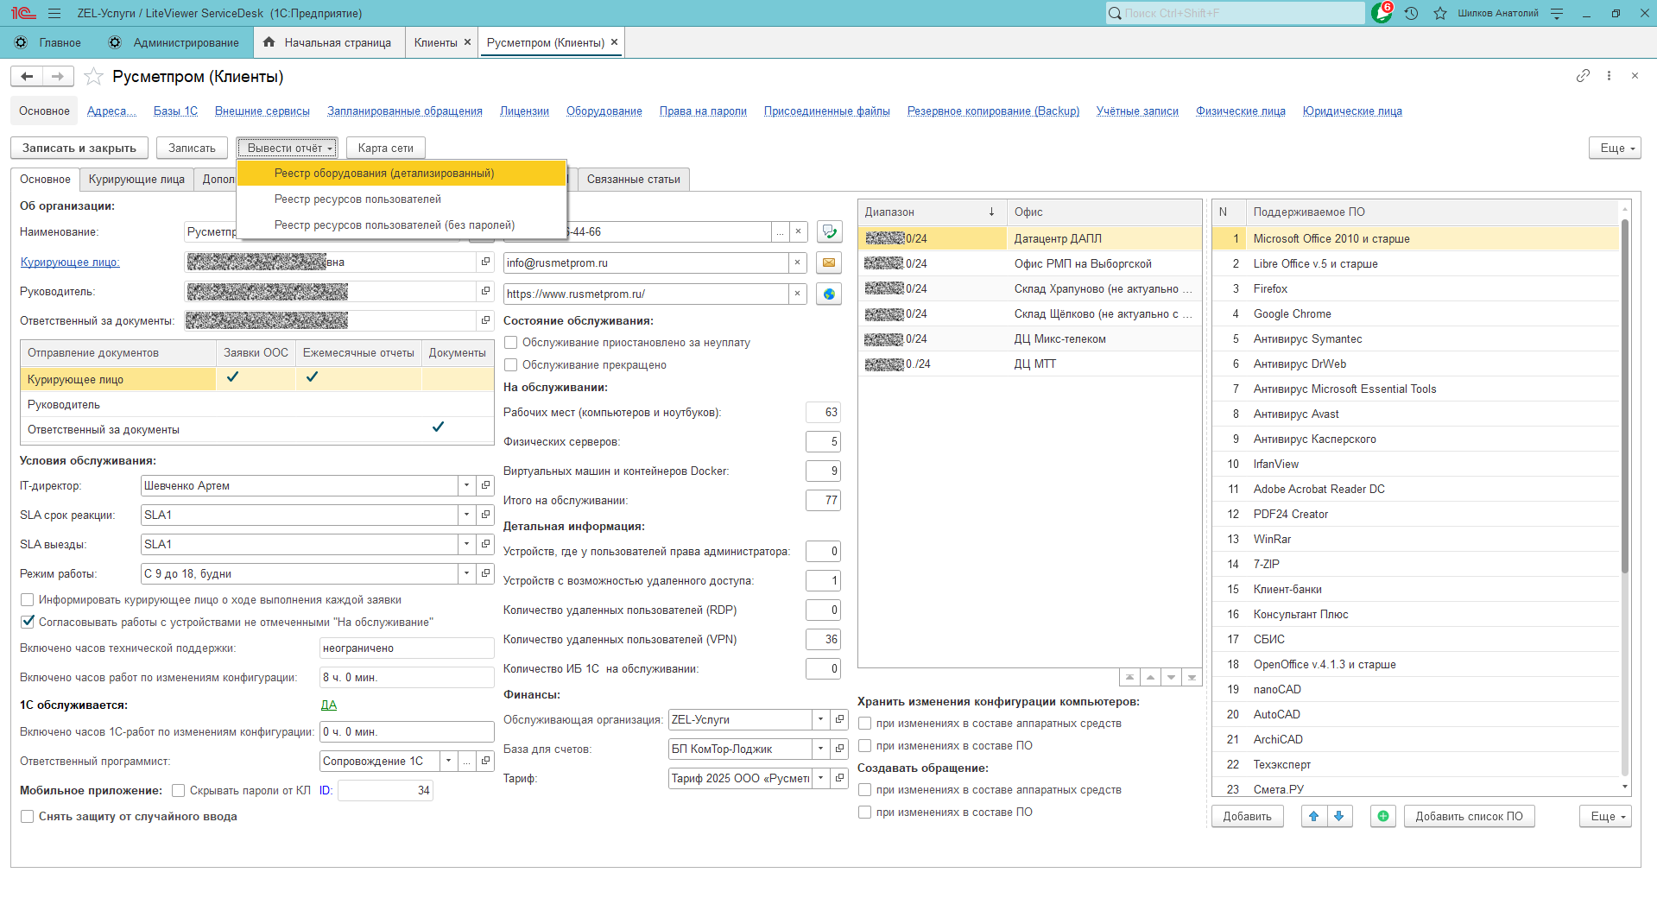The height and width of the screenshot is (898, 1657).
Task: Go back with the left arrow button
Action: point(27,77)
